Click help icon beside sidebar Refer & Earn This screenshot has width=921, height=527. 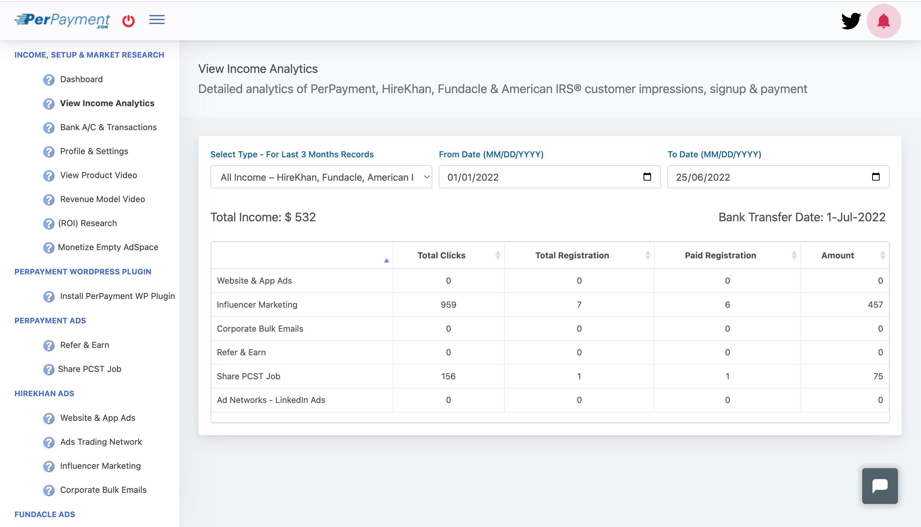tap(49, 345)
